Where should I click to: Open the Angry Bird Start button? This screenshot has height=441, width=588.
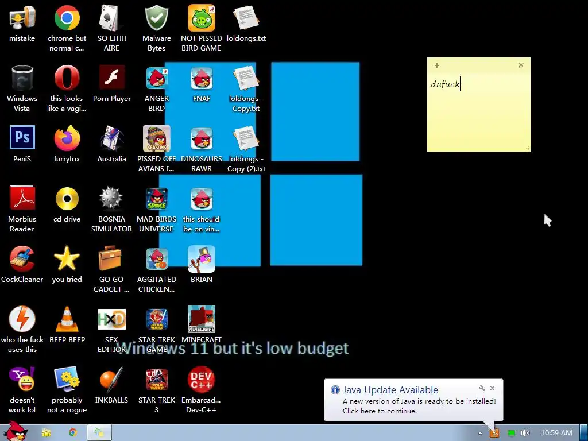[x=14, y=431]
